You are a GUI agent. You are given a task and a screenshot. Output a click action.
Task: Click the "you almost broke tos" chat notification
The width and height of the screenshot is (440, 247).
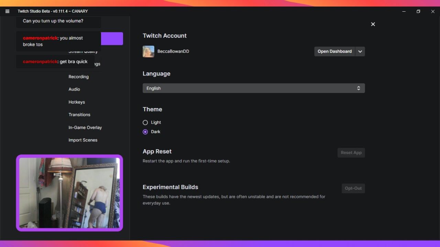pos(58,41)
